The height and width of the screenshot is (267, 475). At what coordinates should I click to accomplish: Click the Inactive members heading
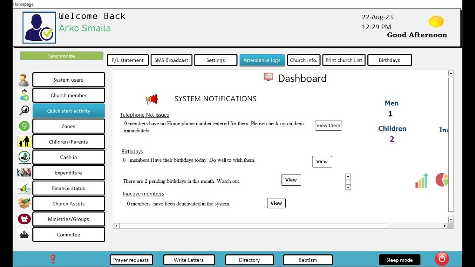tap(143, 194)
